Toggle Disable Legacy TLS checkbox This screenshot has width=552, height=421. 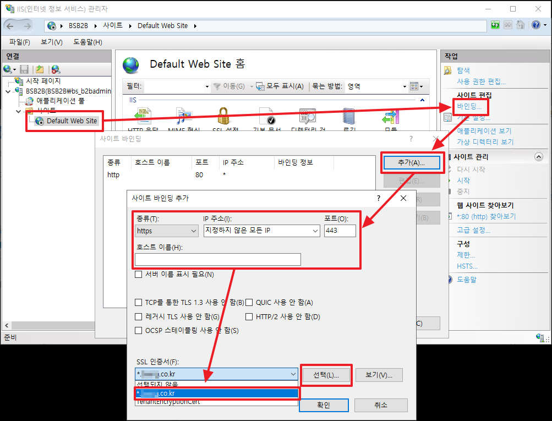click(138, 317)
